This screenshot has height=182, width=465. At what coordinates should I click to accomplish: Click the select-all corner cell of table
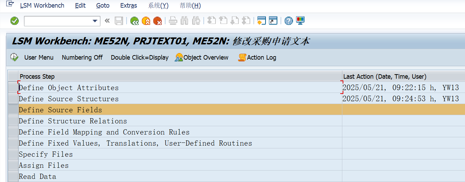(x=13, y=76)
